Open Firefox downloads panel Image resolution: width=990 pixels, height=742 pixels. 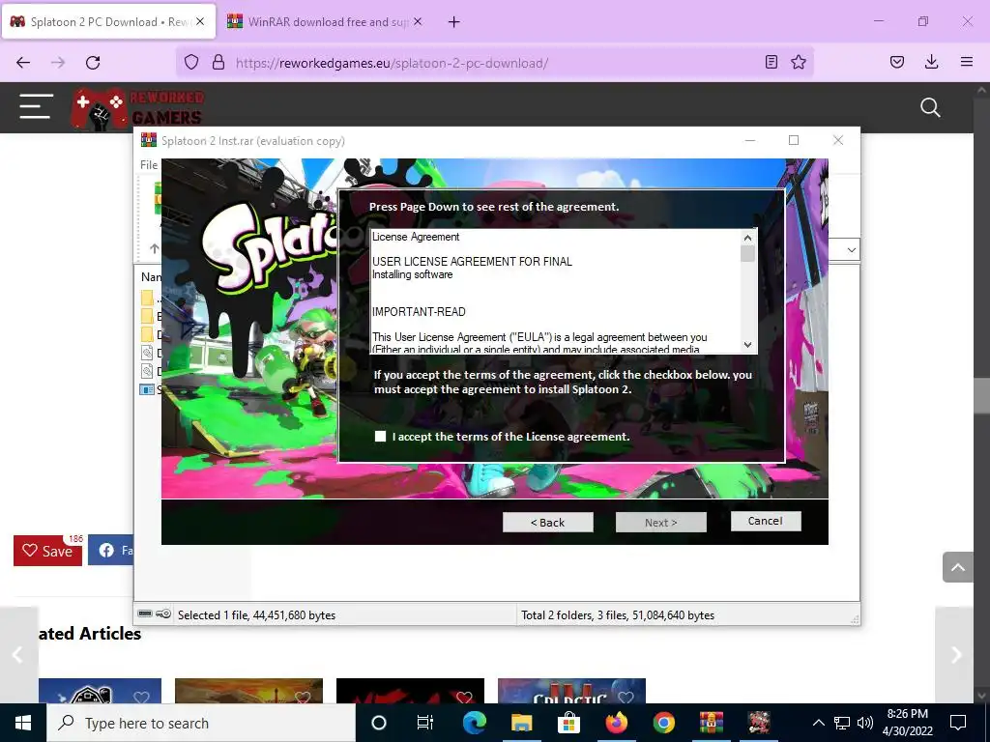(x=931, y=63)
